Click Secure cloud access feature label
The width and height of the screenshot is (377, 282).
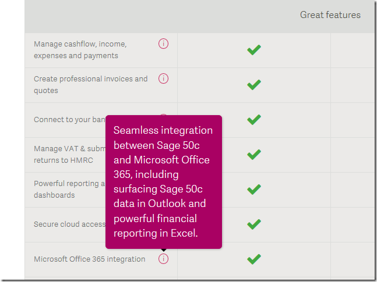tap(69, 224)
